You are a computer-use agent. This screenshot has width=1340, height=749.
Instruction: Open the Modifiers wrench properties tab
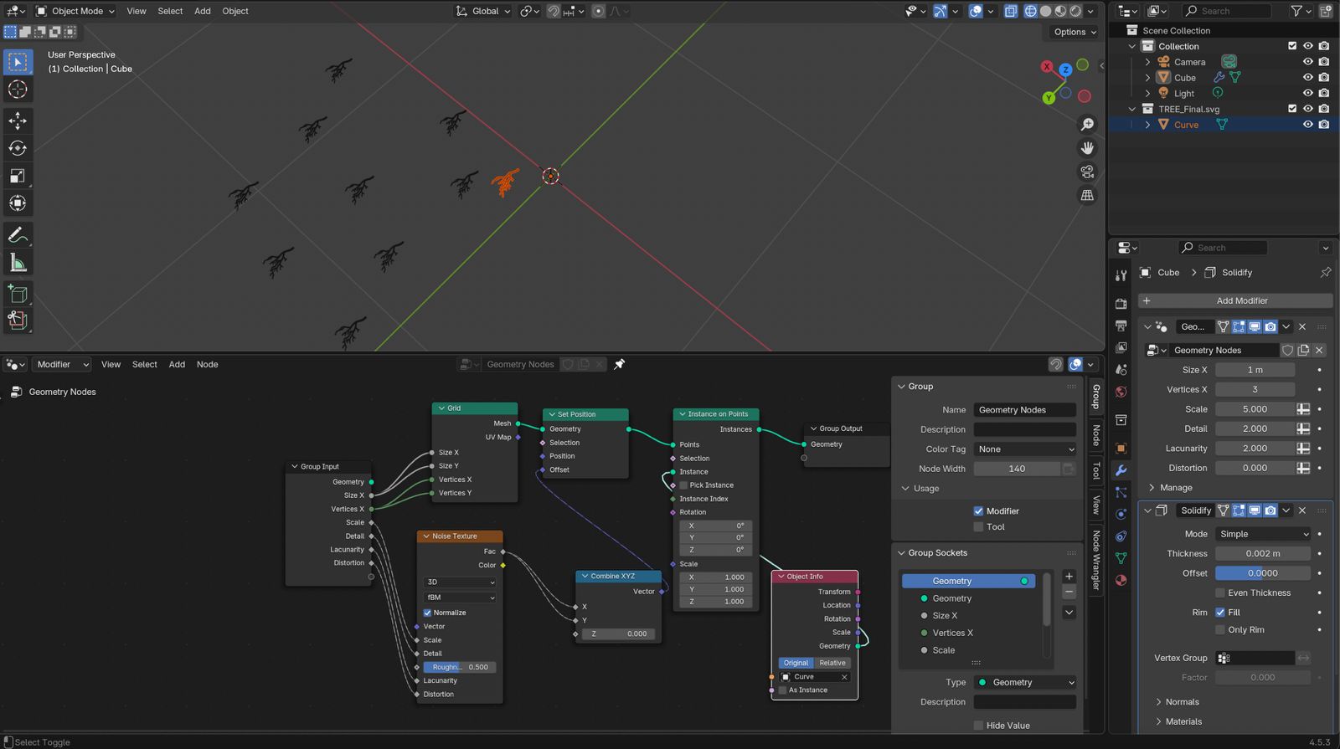tap(1121, 470)
